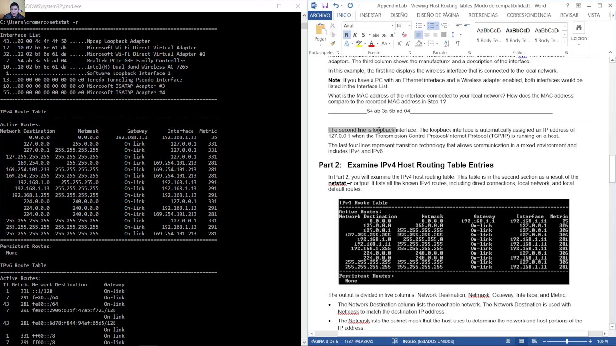Center align the paragraph

tap(427, 35)
